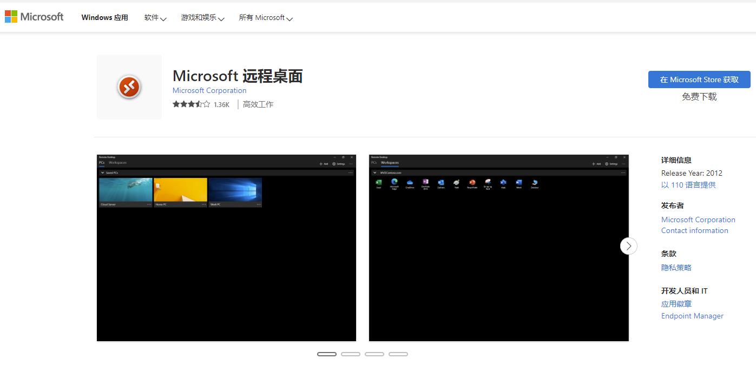This screenshot has width=756, height=372.
Task: Click the 1.36K ratings count
Action: [221, 105]
